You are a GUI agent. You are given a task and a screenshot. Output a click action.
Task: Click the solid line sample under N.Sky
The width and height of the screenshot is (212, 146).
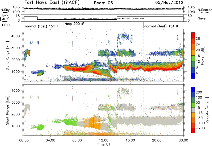point(5,12)
